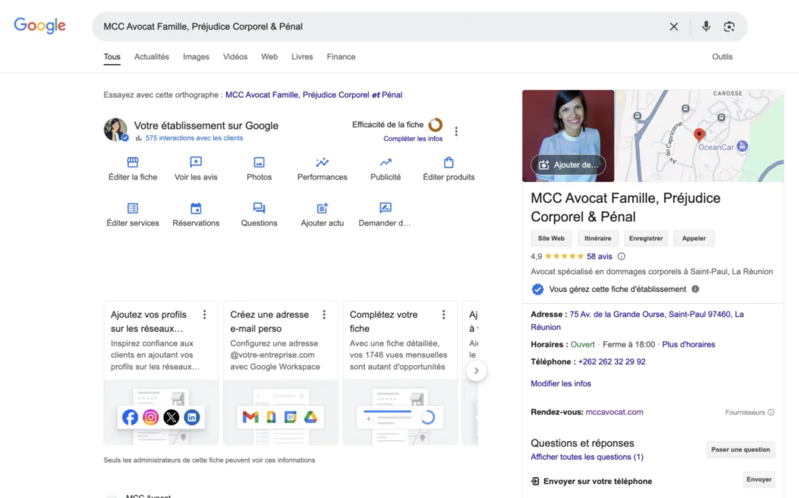This screenshot has height=498, width=799.
Task: Click Plus d'horaires link
Action: [x=688, y=344]
